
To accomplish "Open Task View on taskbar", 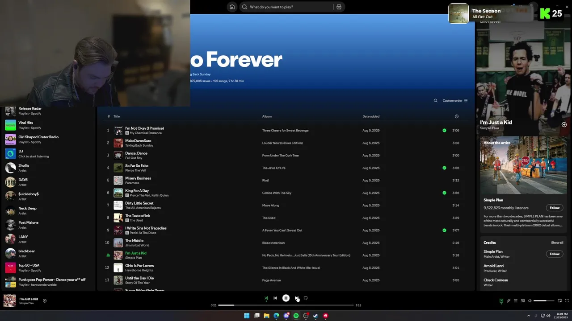I will tap(257, 316).
